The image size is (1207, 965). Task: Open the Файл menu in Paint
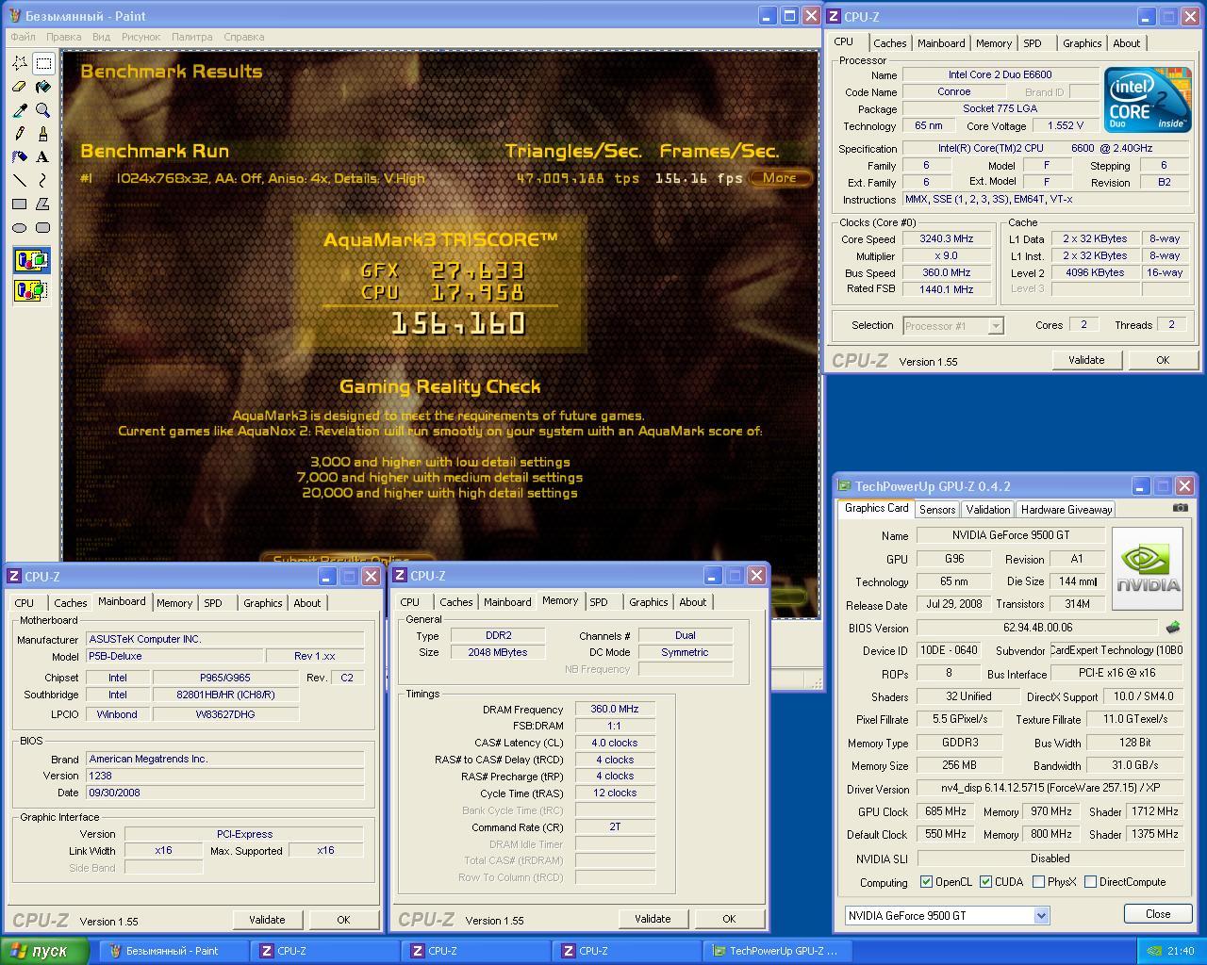point(23,37)
